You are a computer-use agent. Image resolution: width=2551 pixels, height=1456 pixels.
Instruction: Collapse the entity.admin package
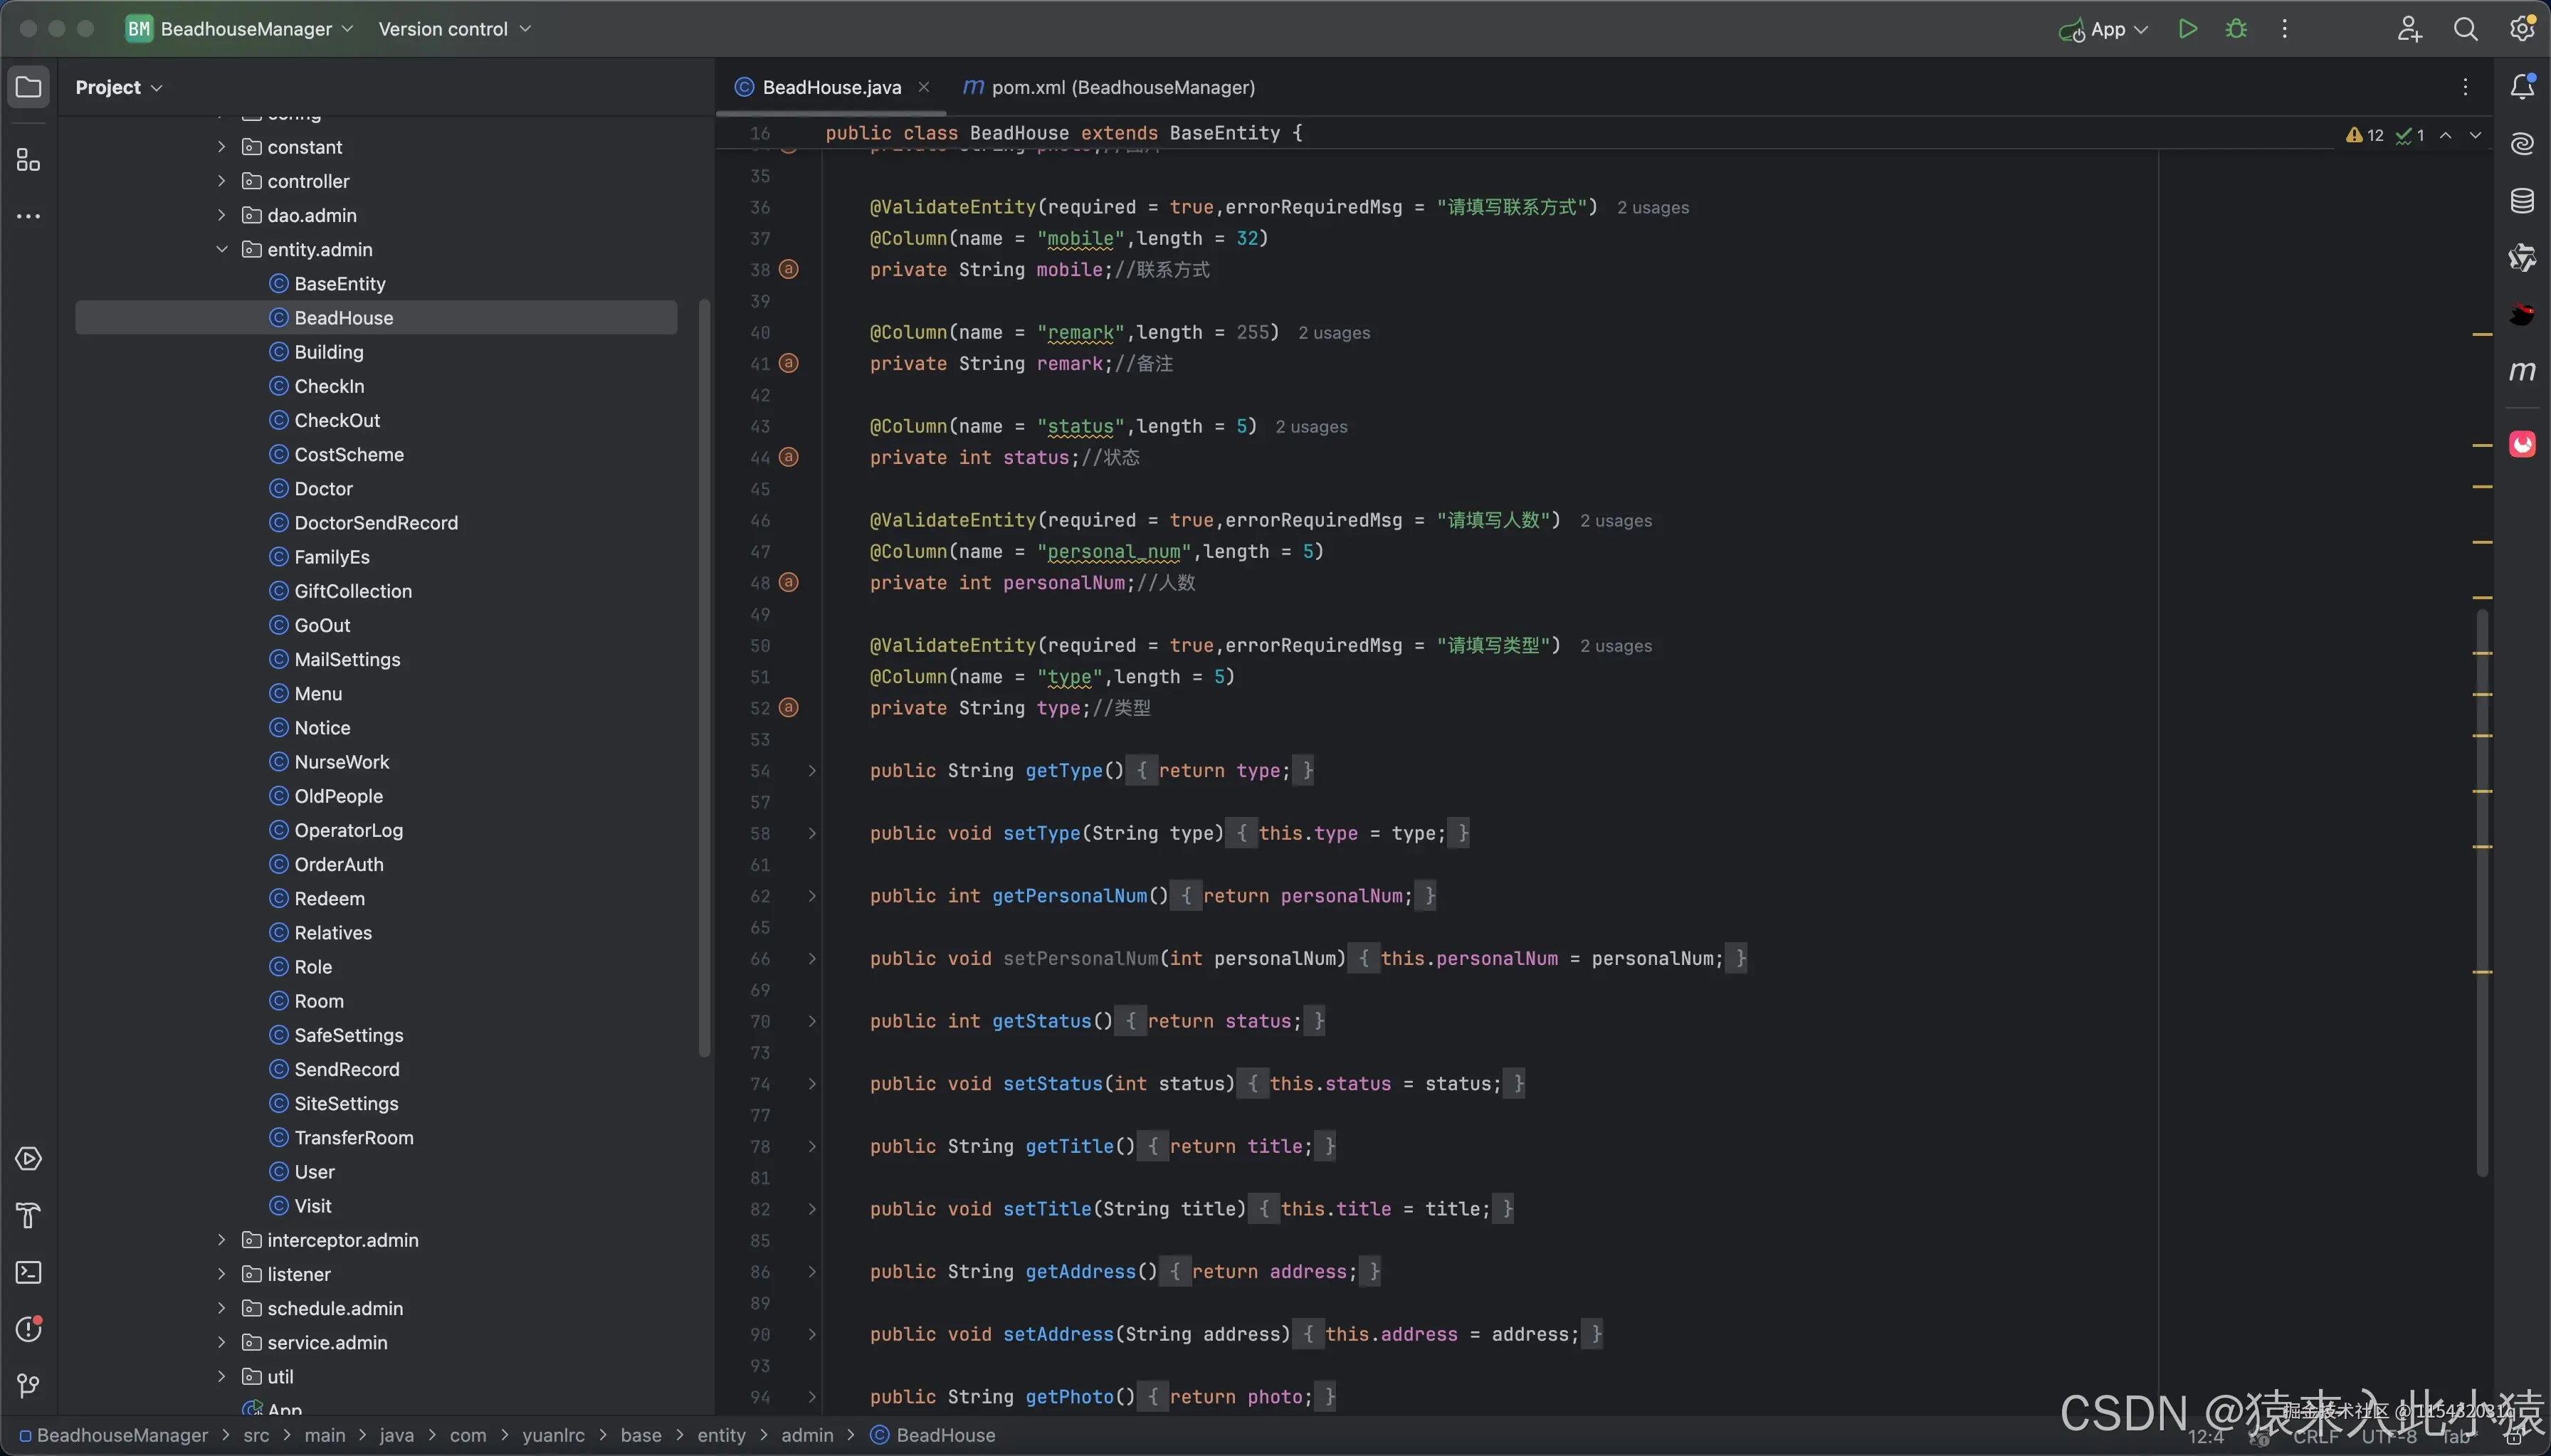click(x=222, y=249)
